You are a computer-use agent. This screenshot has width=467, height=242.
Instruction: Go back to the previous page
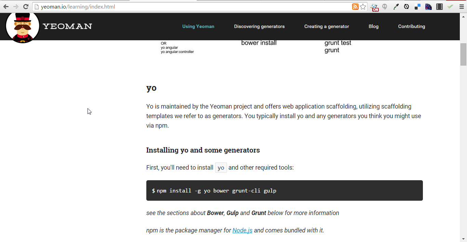[6, 7]
